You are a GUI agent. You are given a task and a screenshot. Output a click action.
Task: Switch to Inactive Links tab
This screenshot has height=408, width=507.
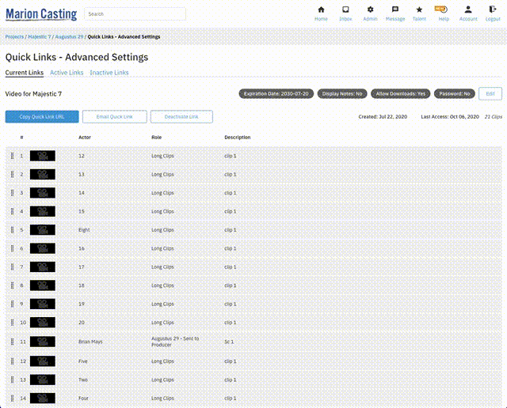(x=109, y=73)
